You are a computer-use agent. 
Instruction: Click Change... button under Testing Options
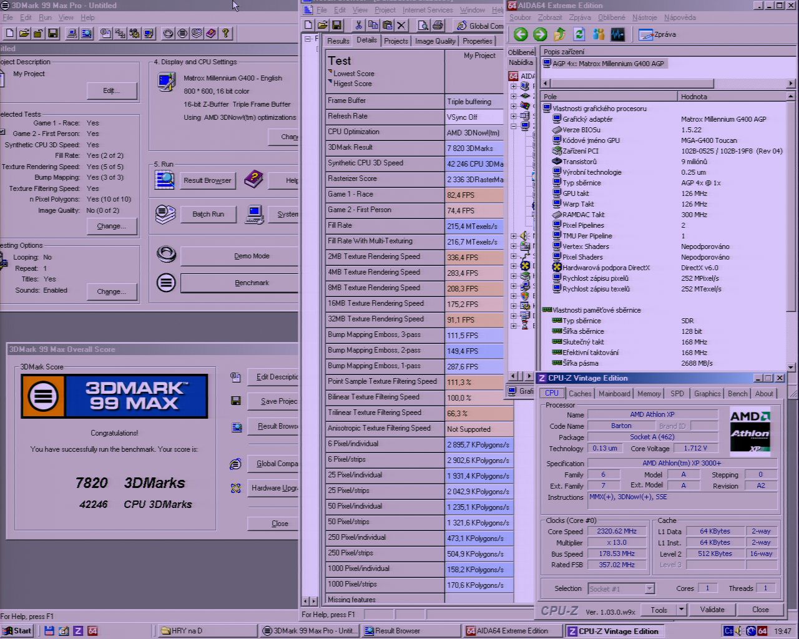pos(111,291)
